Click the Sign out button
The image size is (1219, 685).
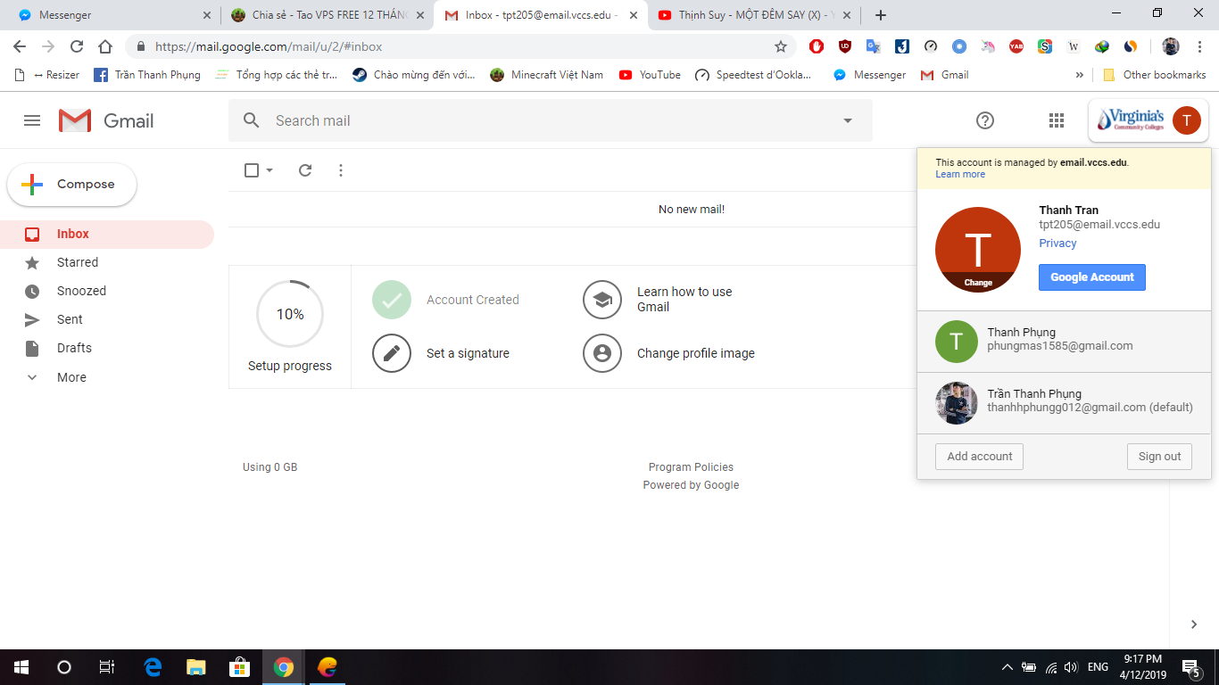pyautogui.click(x=1159, y=457)
